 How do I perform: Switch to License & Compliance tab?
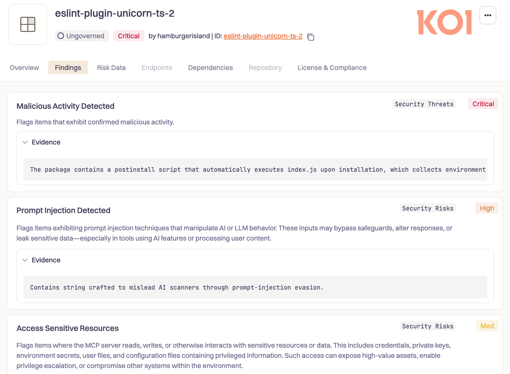coord(332,68)
